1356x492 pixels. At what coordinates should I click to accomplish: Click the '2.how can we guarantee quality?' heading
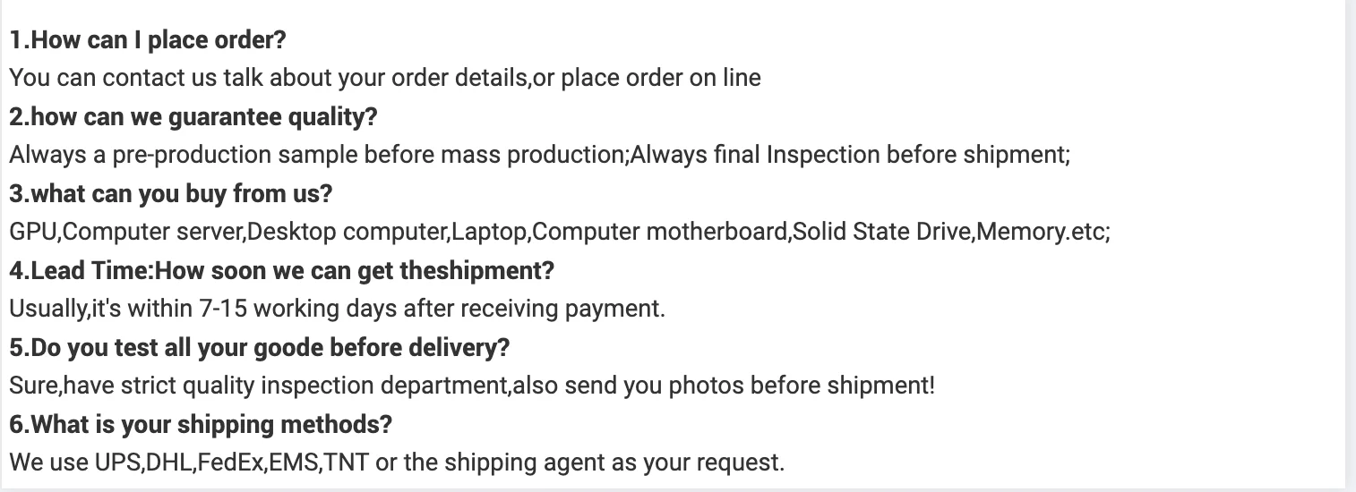click(x=193, y=117)
